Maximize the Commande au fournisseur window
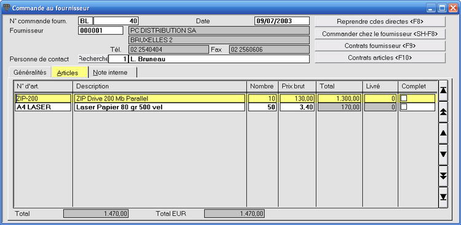The width and height of the screenshot is (461, 225). [442, 8]
